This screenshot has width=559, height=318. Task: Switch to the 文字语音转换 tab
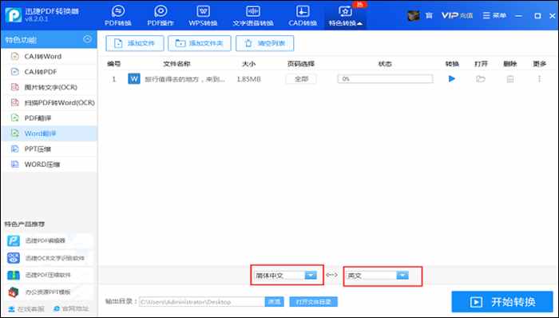253,16
